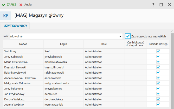174x109 pixels.
Task: Uncheck access for Szef firmy
Action: pyautogui.click(x=158, y=51)
